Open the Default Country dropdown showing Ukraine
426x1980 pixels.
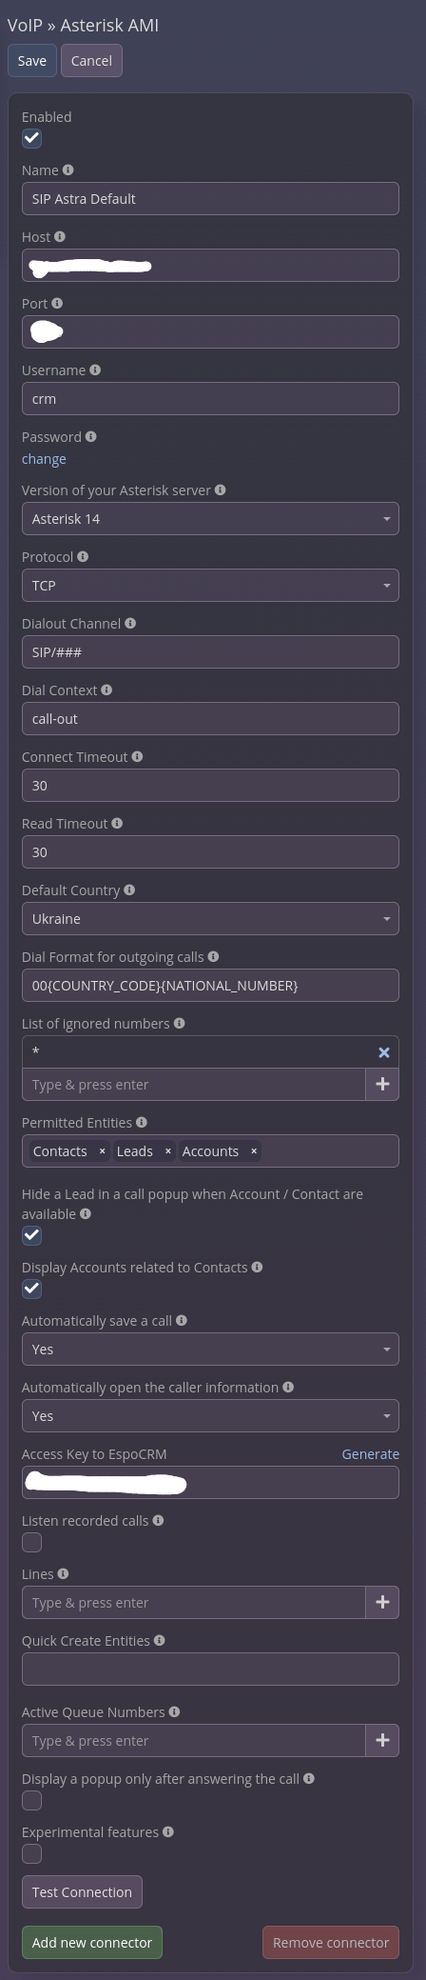click(x=210, y=919)
